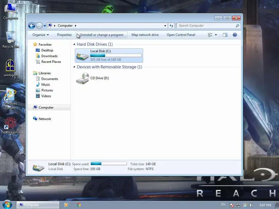Image resolution: width=279 pixels, height=209 pixels.
Task: Click the Favorites star icon
Action: pos(35,44)
